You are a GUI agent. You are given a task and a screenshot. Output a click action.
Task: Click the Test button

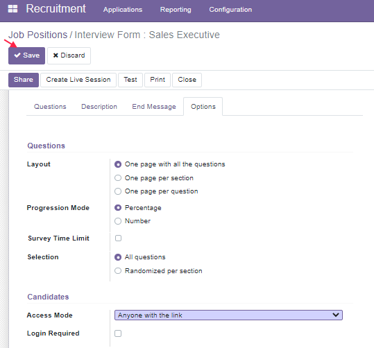[x=130, y=80]
